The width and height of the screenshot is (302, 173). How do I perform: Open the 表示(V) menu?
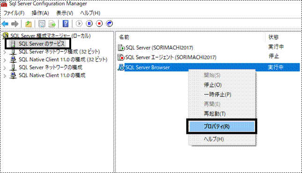pyautogui.click(x=65, y=13)
